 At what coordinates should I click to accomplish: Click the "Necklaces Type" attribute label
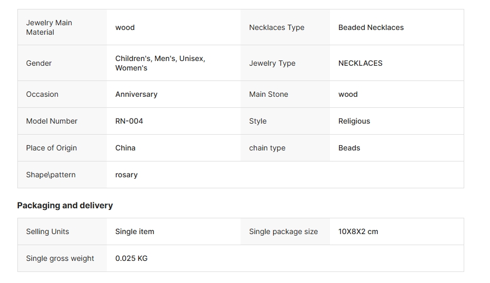(276, 27)
